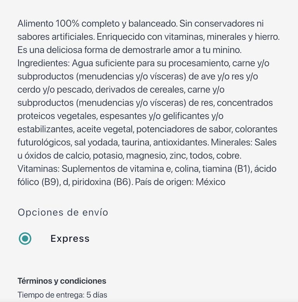Click the Alimento 100% completo text
The image size is (298, 302).
(69, 24)
